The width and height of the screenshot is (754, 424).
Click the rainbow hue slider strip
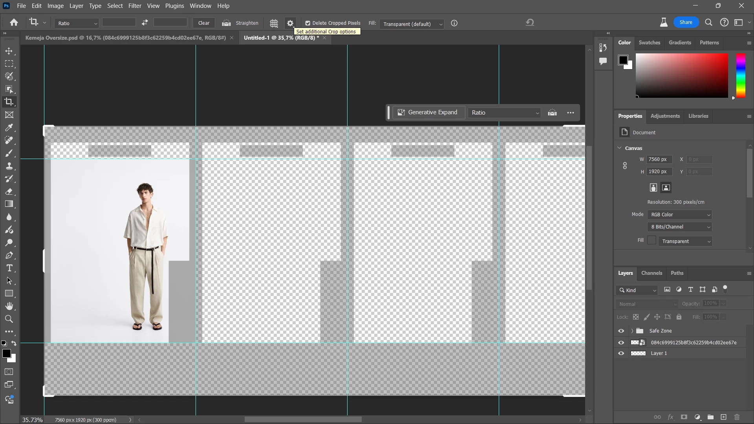point(741,75)
